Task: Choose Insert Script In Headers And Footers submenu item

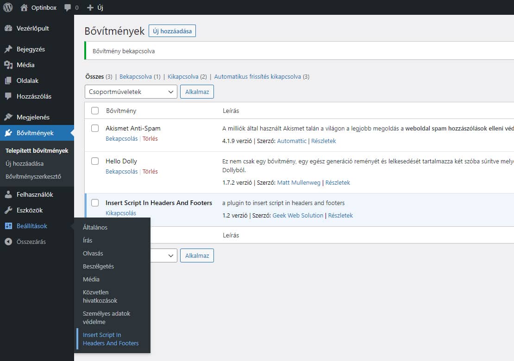Action: coord(111,339)
